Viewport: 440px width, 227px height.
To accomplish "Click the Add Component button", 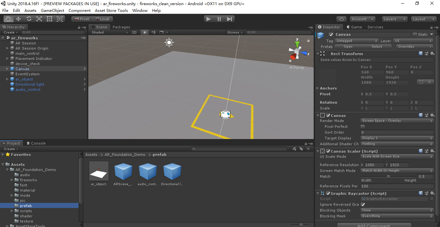I will (x=374, y=225).
